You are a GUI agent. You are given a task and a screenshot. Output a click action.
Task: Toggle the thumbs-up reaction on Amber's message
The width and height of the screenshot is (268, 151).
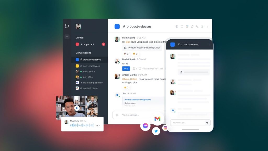pyautogui.click(x=126, y=88)
